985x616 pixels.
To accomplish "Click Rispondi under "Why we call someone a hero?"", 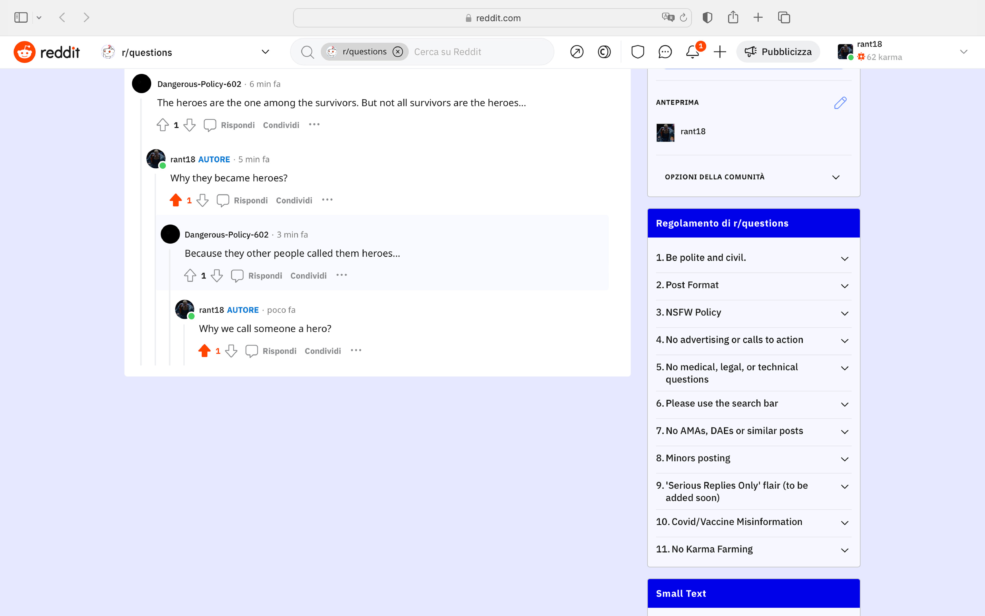I will point(279,351).
